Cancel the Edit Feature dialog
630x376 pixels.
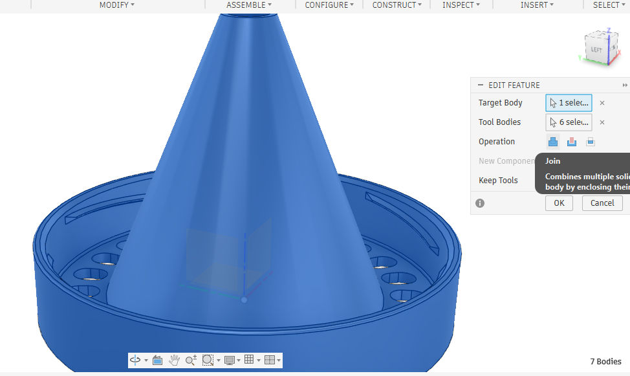[x=602, y=203]
